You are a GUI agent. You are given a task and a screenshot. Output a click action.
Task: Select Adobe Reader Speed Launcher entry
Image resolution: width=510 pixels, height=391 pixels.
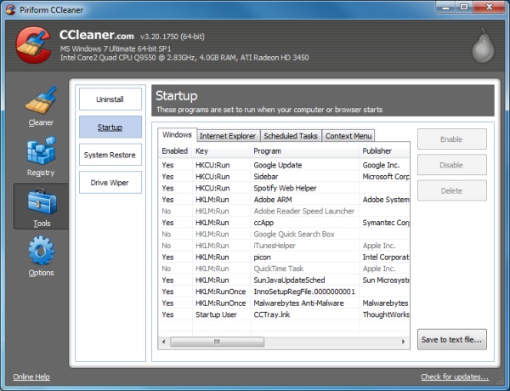[x=284, y=211]
